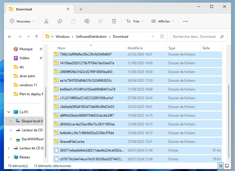Switch to details view icon
Viewport: 235px width, 171px height.
coord(221,166)
